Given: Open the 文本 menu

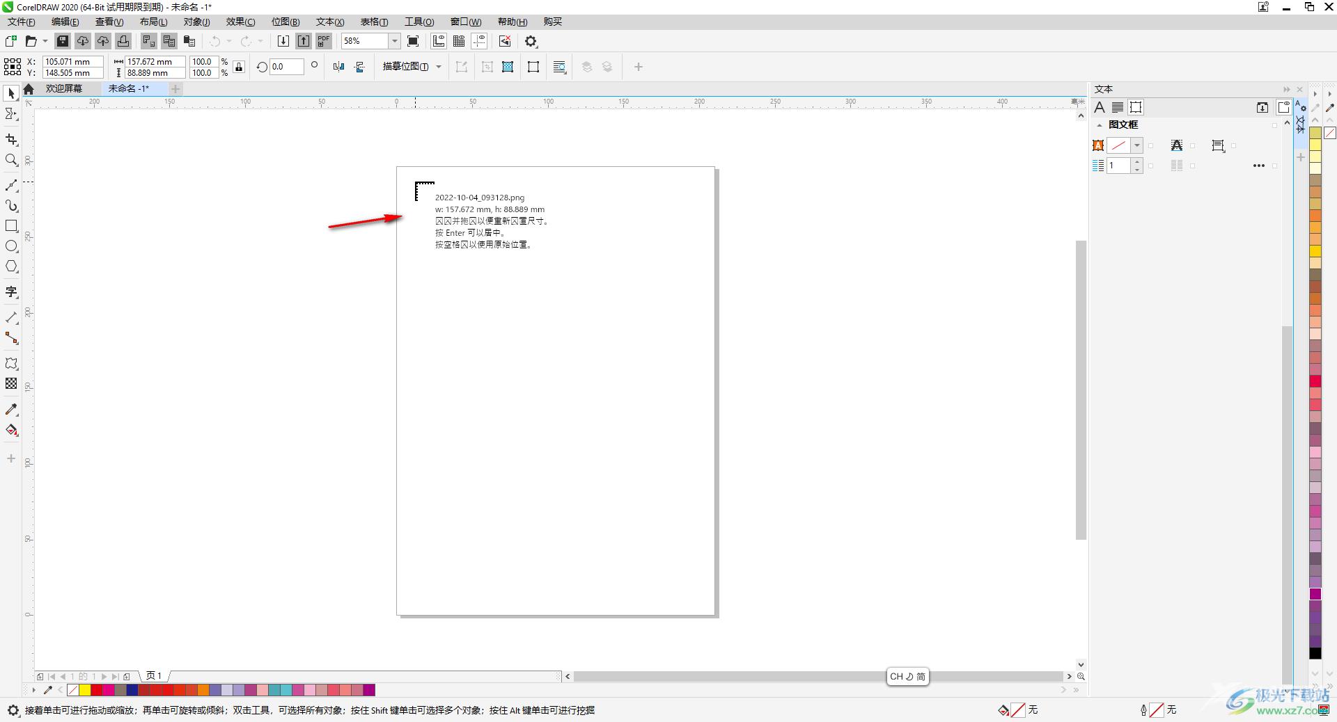Looking at the screenshot, I should (x=330, y=22).
